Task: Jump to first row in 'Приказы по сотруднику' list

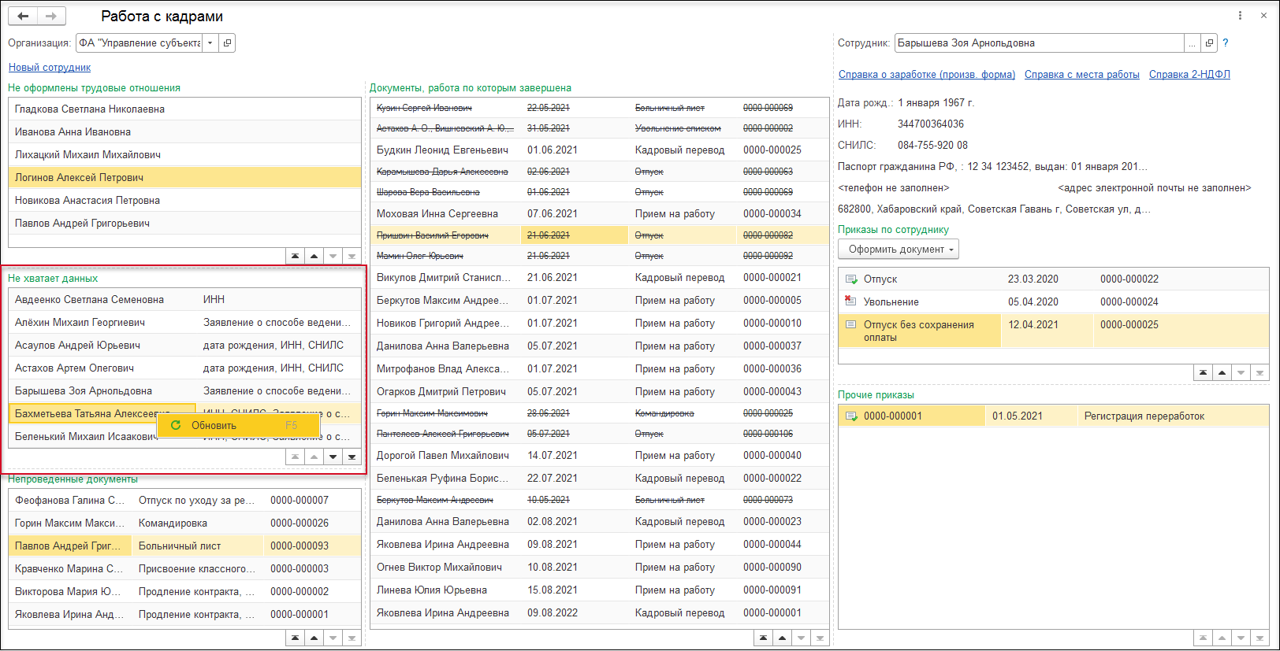Action: tap(1204, 372)
